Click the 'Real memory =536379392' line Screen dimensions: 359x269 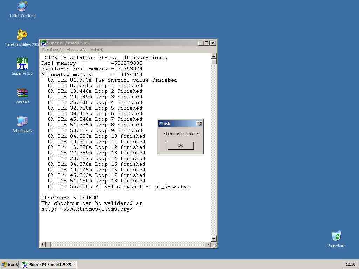coord(92,63)
